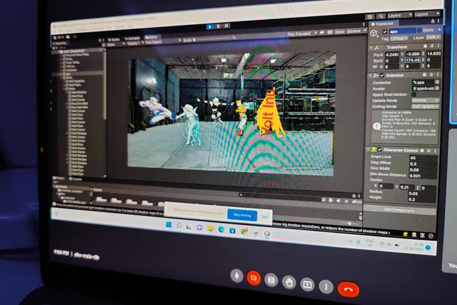457x305 pixels.
Task: Open Animator component help icon
Action: tap(425, 75)
